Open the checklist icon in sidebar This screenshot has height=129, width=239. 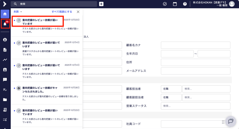point(5,90)
